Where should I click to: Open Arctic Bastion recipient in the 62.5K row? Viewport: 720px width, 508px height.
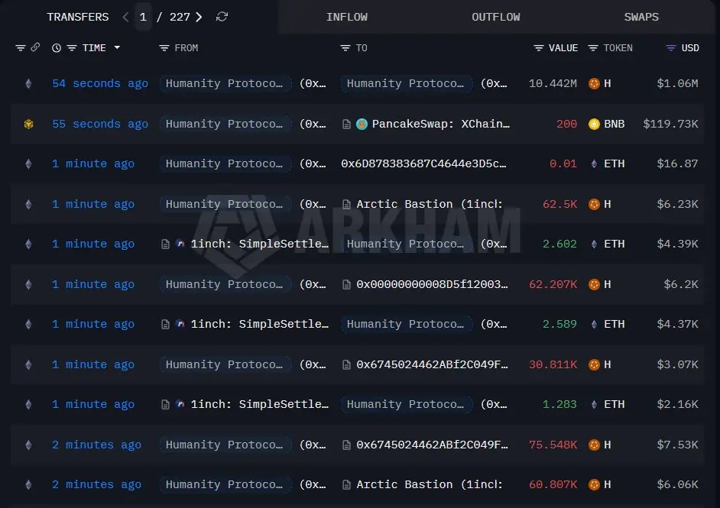430,204
